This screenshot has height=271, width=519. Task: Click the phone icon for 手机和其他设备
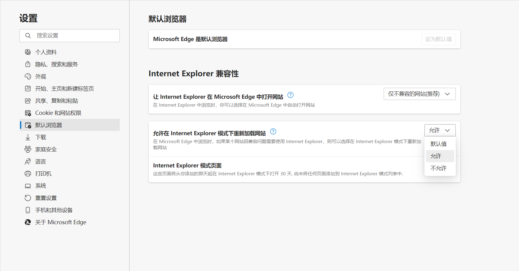click(28, 210)
